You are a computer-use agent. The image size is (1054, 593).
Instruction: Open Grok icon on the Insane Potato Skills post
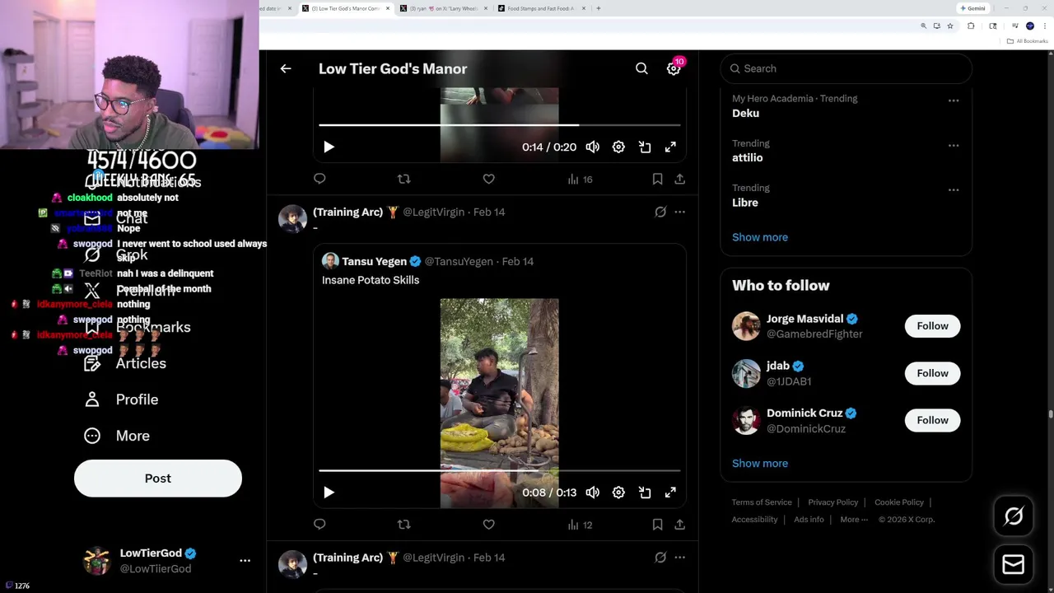660,212
